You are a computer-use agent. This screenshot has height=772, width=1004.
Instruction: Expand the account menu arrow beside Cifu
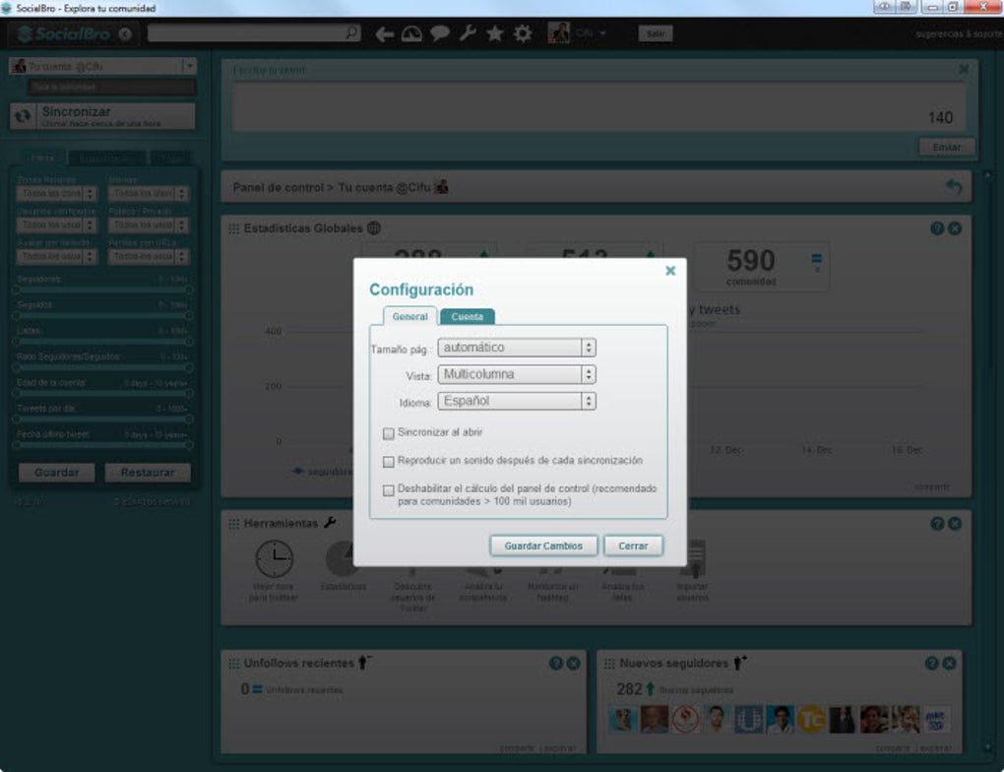pos(602,33)
